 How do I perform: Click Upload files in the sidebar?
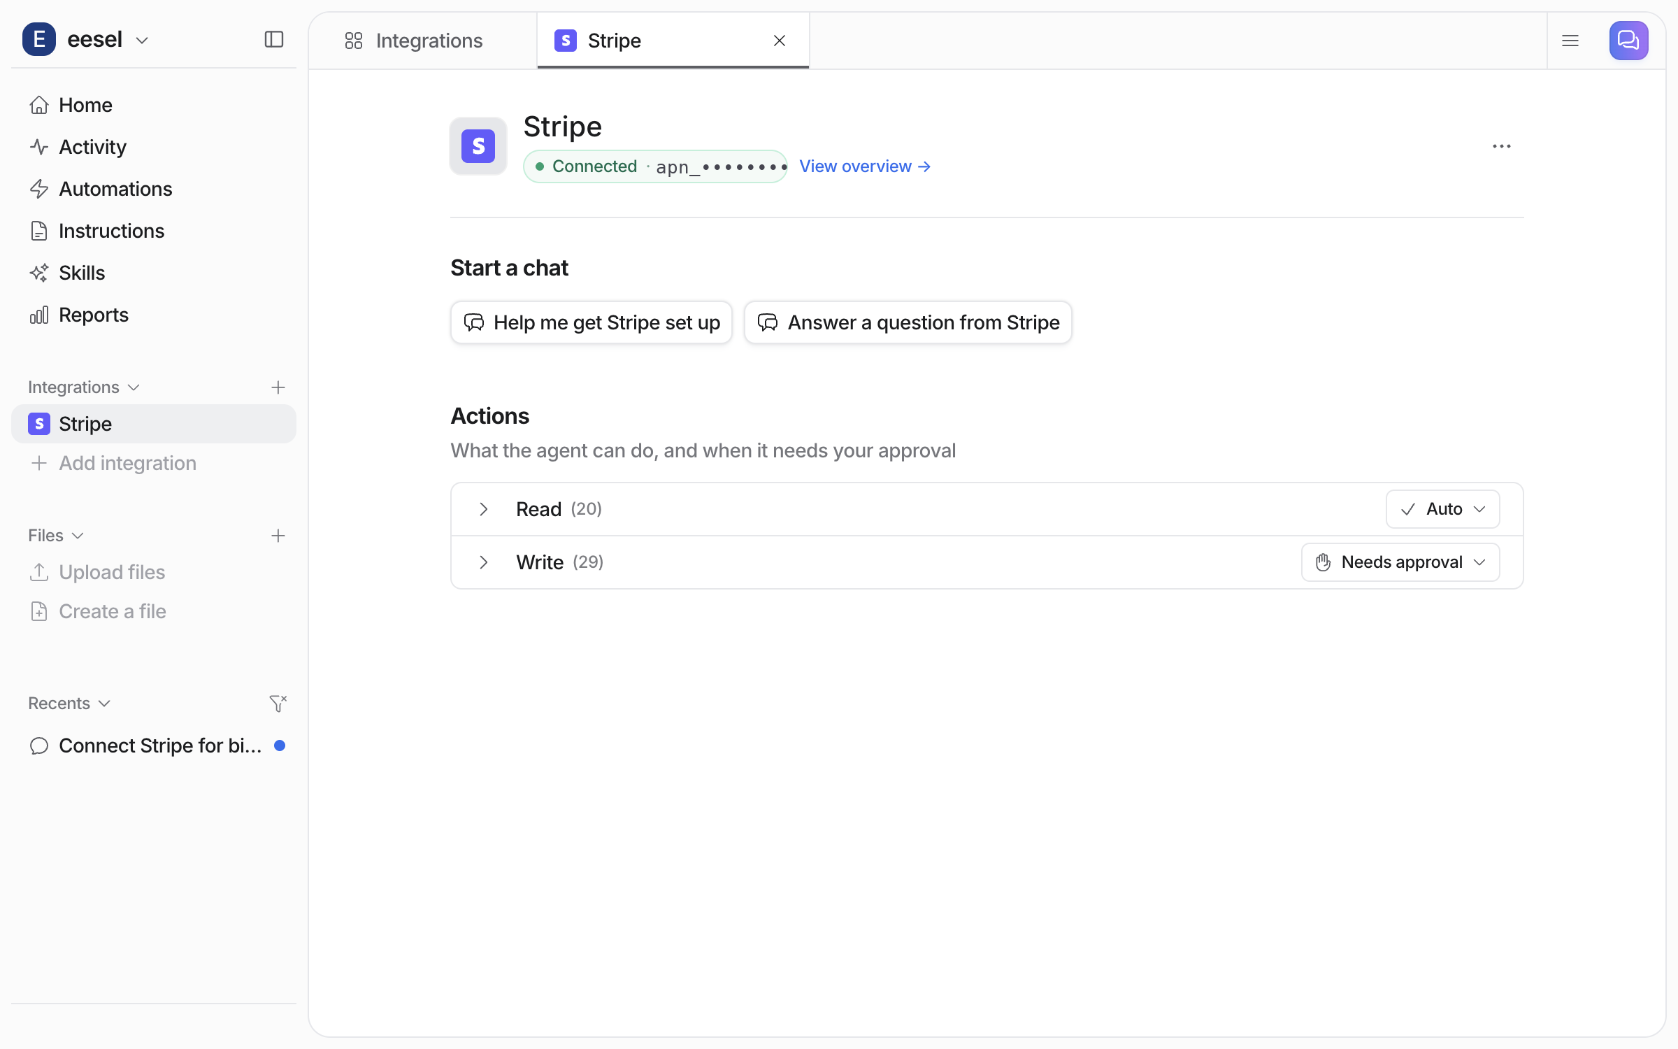(154, 572)
